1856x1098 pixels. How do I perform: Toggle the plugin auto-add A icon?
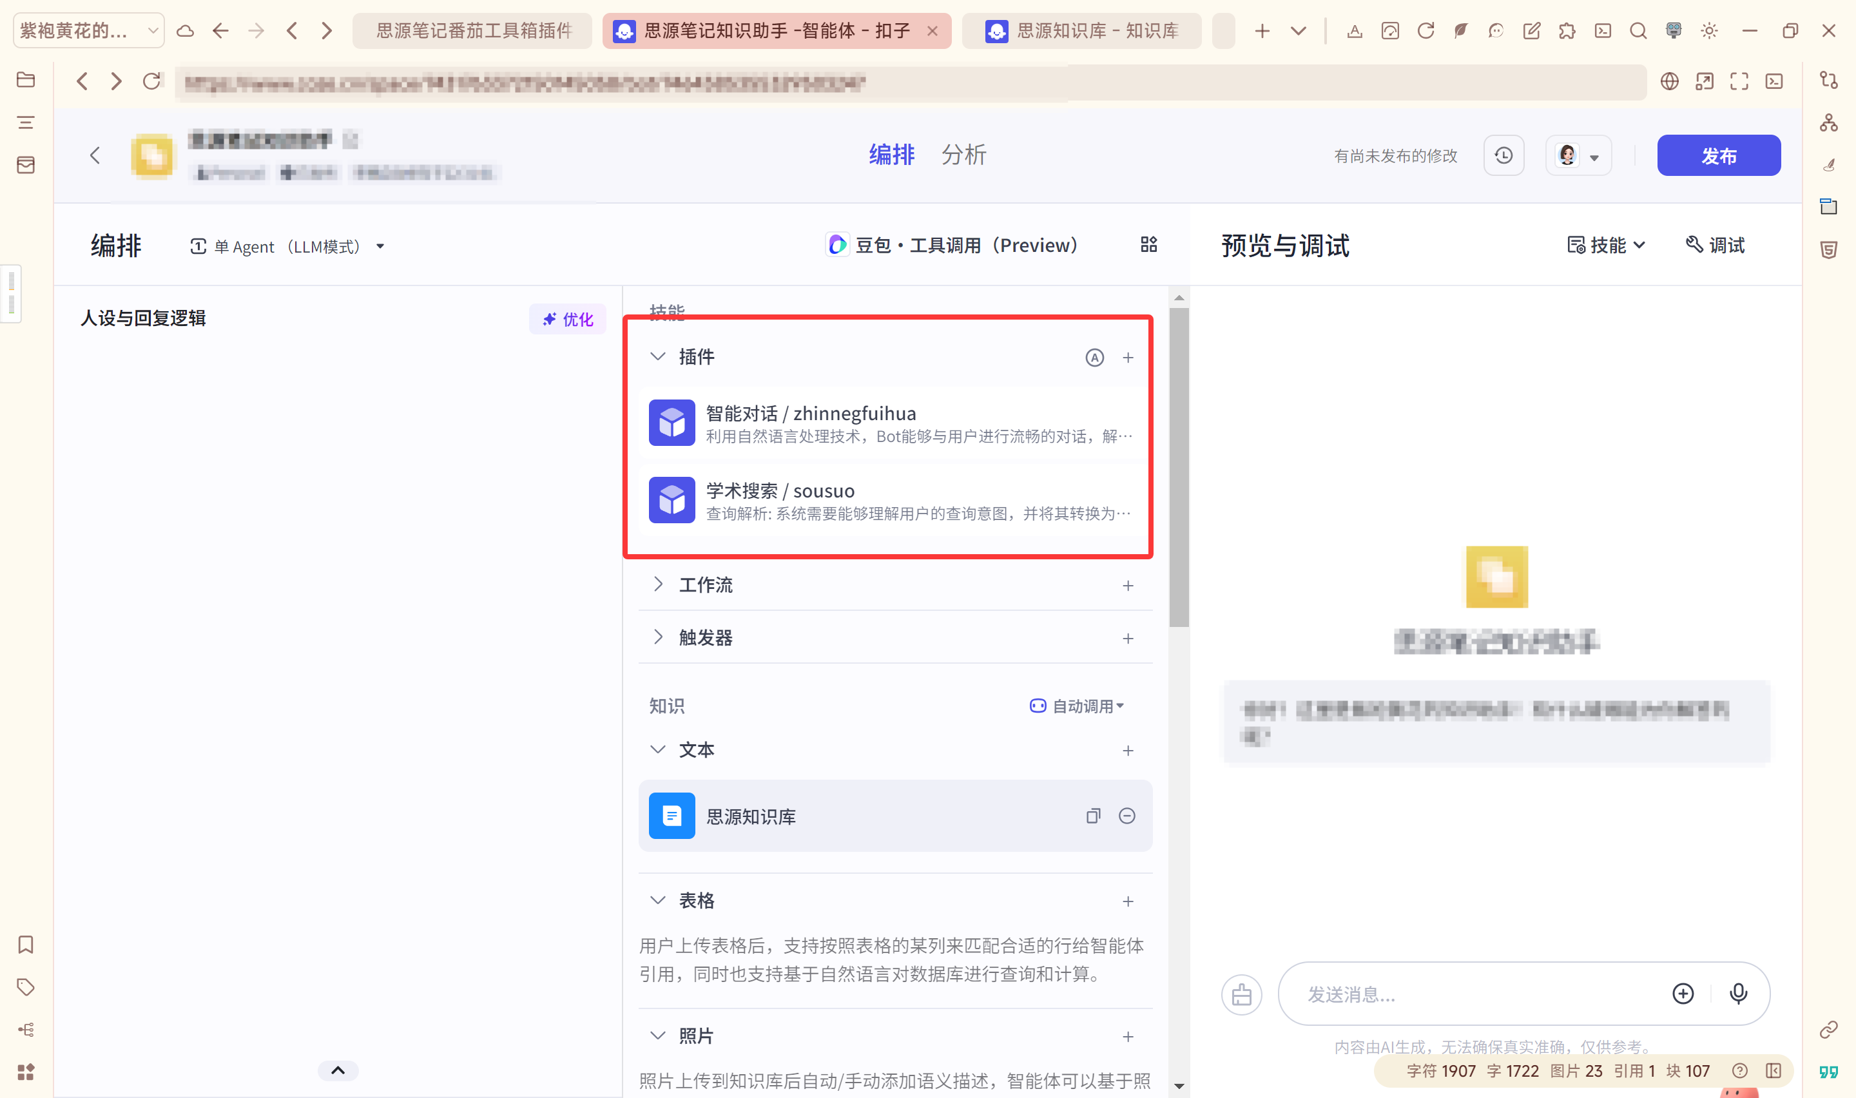(x=1094, y=358)
